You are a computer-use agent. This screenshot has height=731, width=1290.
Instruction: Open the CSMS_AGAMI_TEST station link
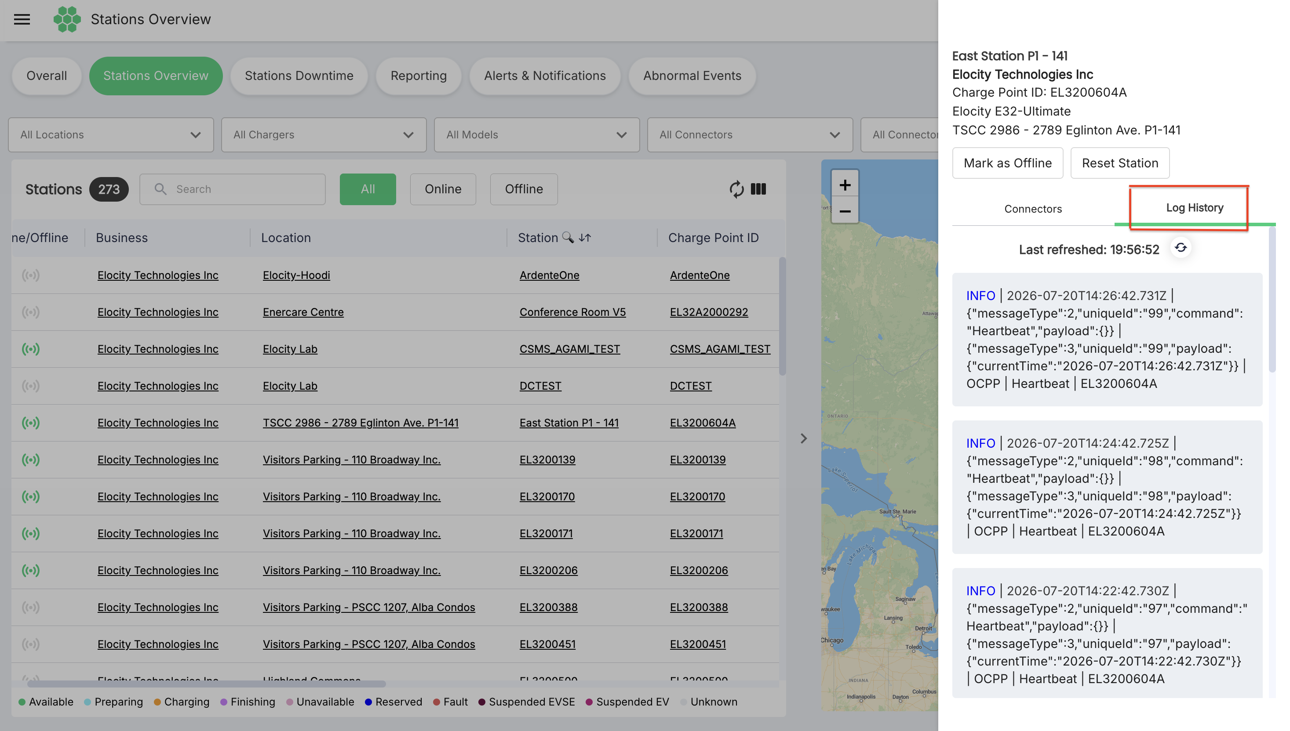point(570,349)
